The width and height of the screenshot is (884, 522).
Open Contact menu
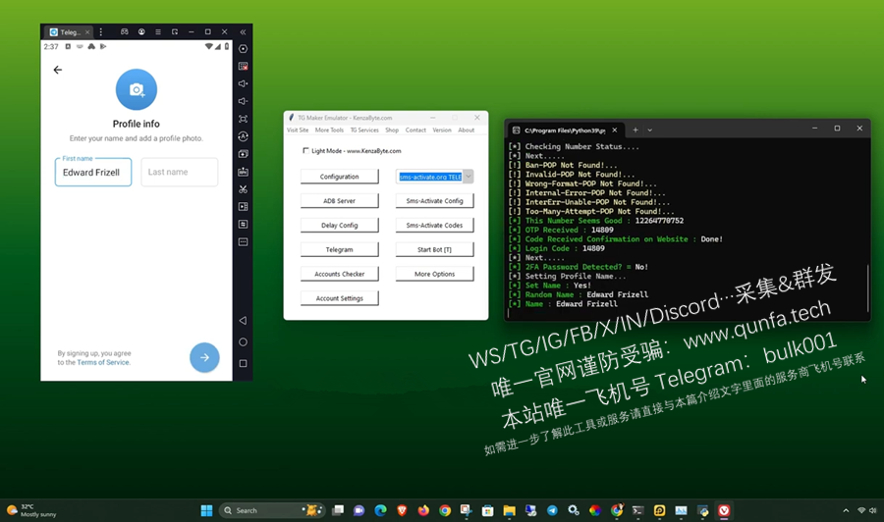click(x=415, y=130)
